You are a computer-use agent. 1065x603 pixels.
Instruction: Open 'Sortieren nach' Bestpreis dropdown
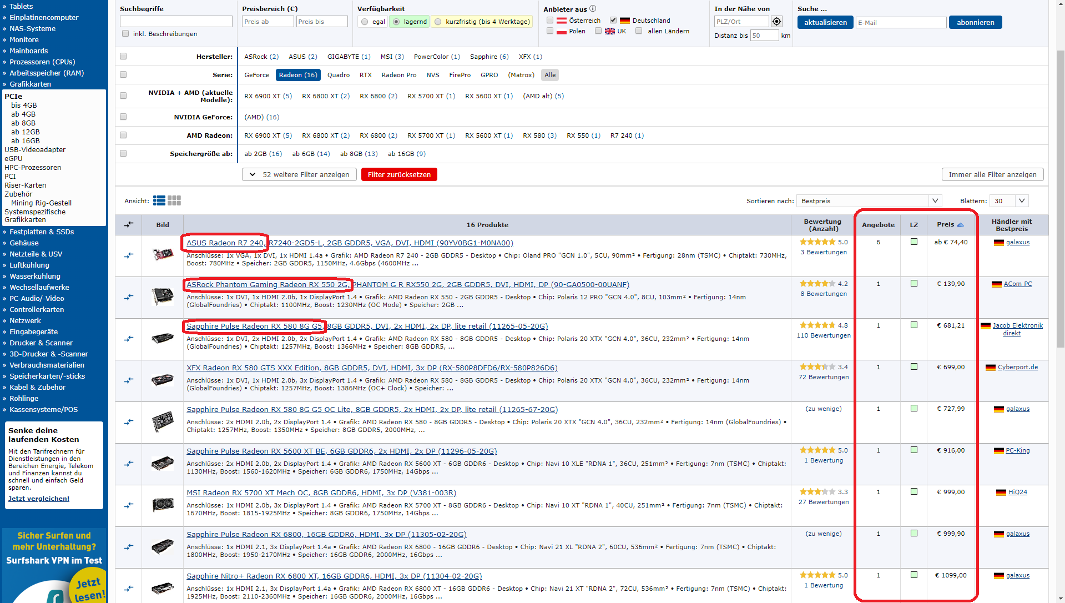point(870,201)
